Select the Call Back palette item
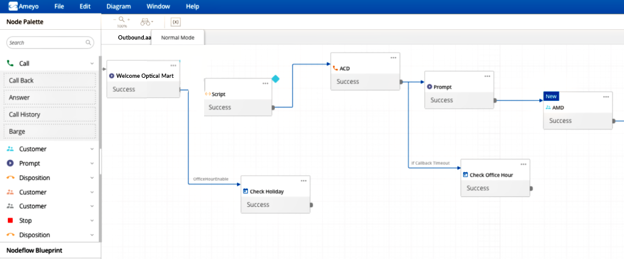The height and width of the screenshot is (259, 624). pos(50,80)
